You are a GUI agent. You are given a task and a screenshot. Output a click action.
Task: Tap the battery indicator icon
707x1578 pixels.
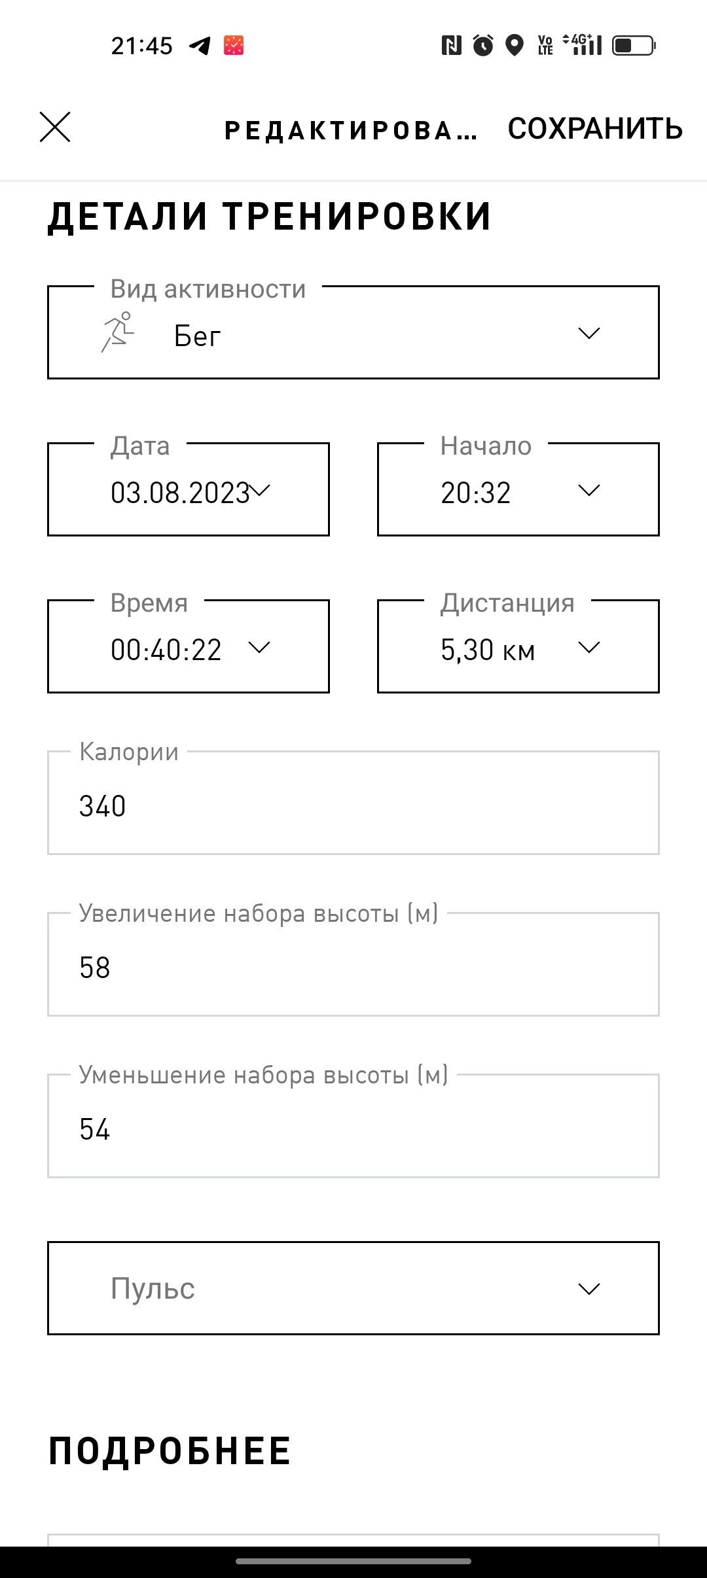tap(634, 45)
